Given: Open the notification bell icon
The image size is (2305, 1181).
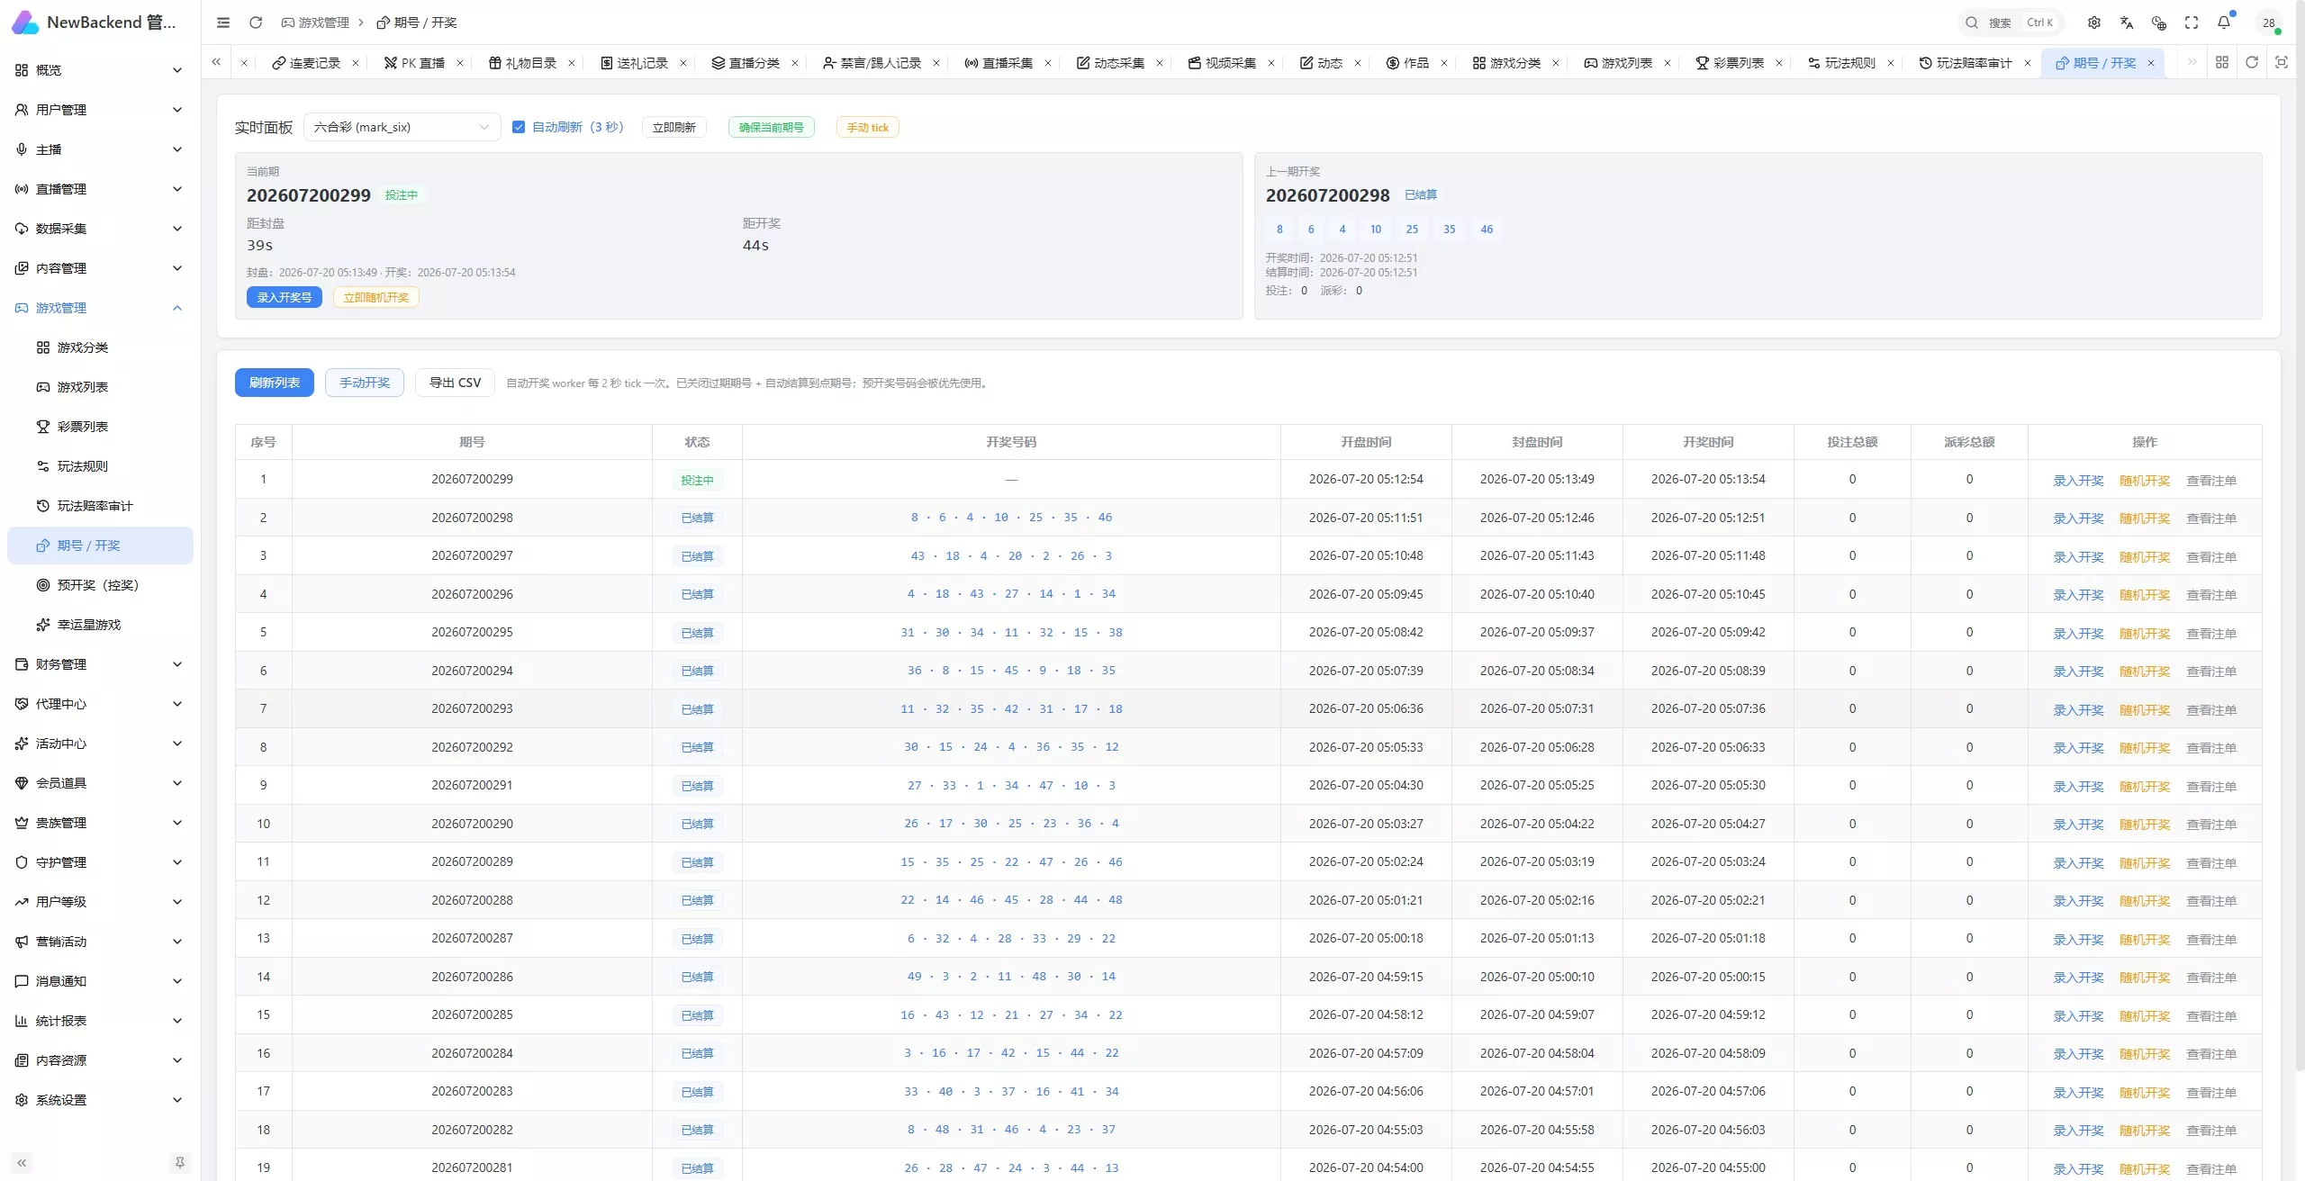Looking at the screenshot, I should [2224, 23].
